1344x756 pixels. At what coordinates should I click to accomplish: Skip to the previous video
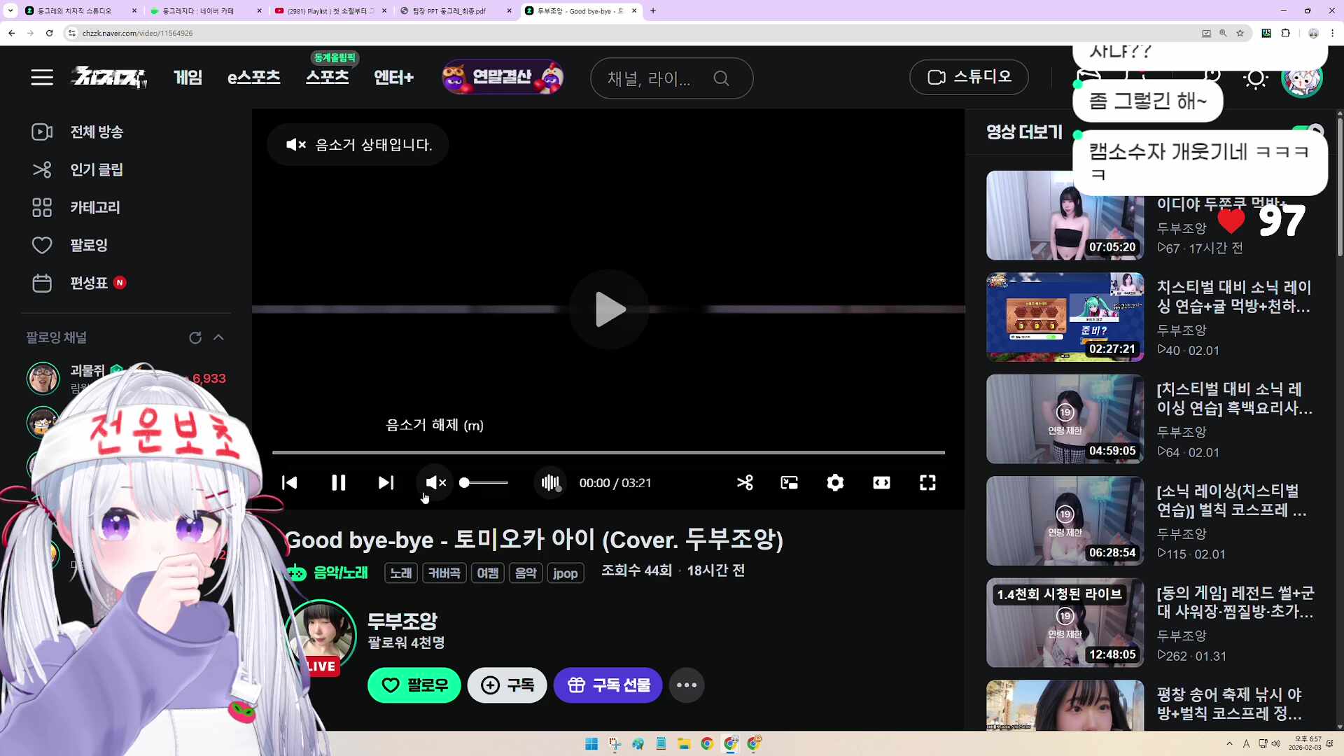pyautogui.click(x=290, y=482)
